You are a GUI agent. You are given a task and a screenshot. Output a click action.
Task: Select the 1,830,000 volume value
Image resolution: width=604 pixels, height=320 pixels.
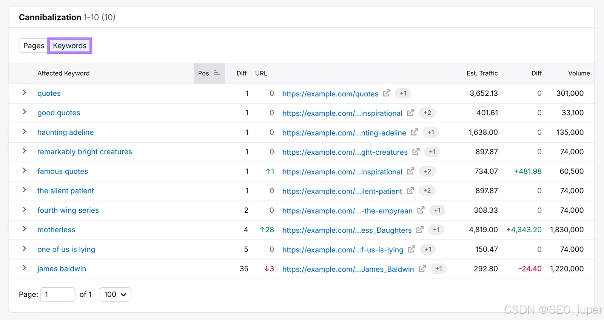coord(567,230)
